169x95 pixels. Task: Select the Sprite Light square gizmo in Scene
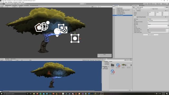pyautogui.click(x=75, y=38)
